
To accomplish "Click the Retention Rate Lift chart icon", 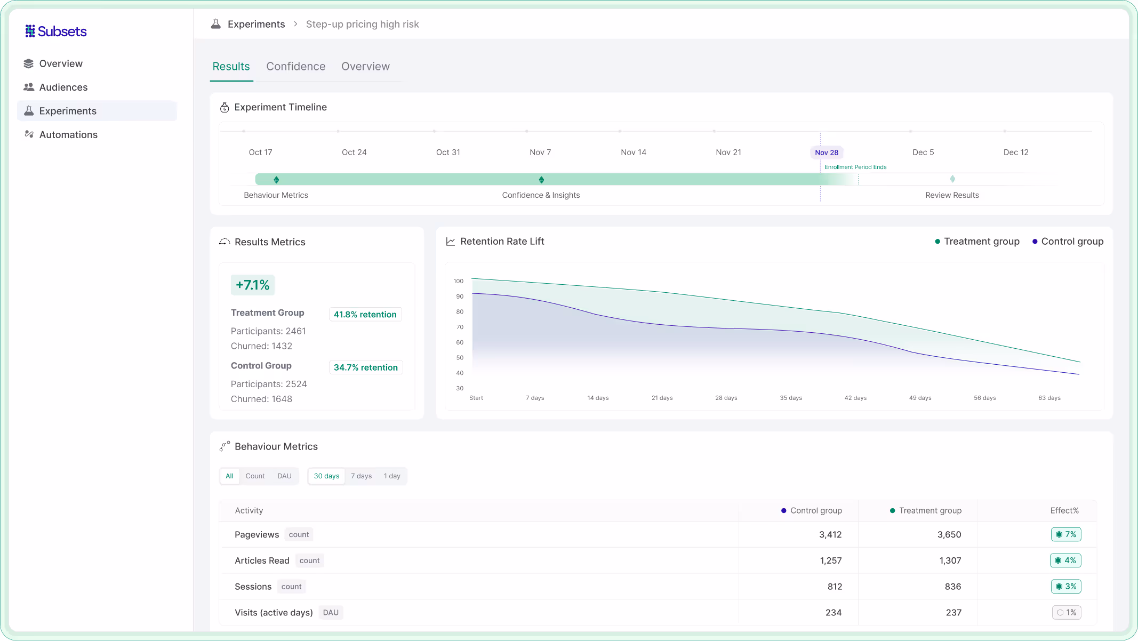I will 451,242.
